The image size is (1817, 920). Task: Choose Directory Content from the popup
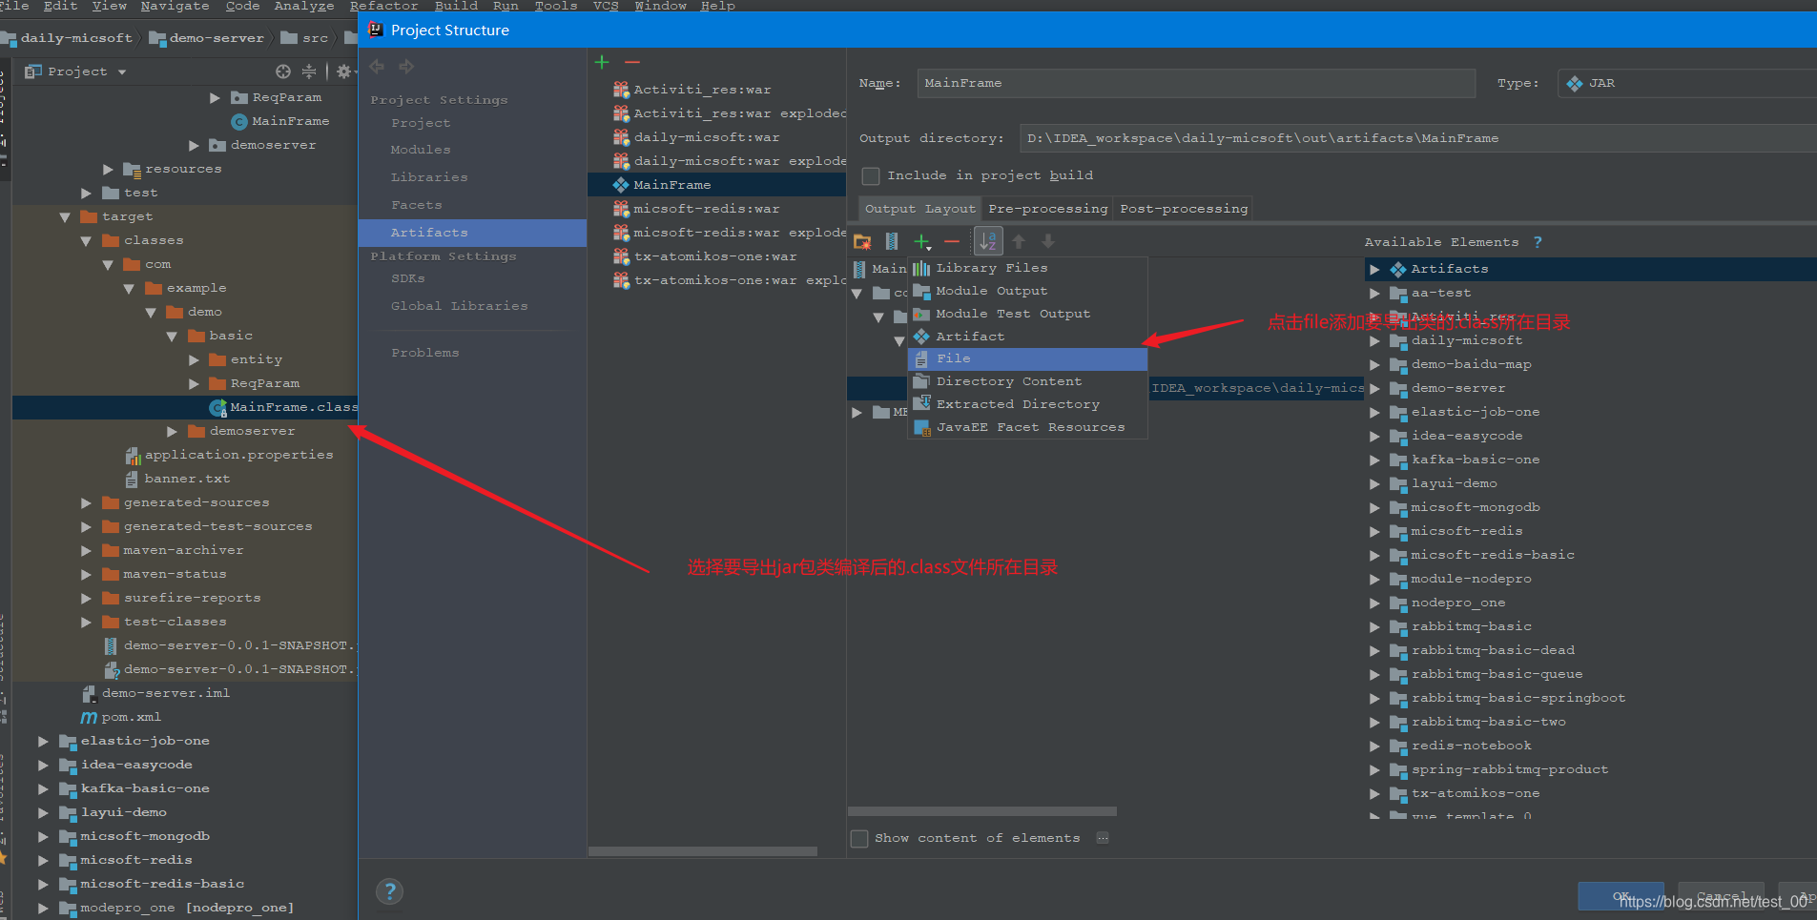1027,381
